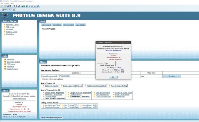
Task: Open PCB Layout red circle toolbar icon
Action: click(x=19, y=6)
